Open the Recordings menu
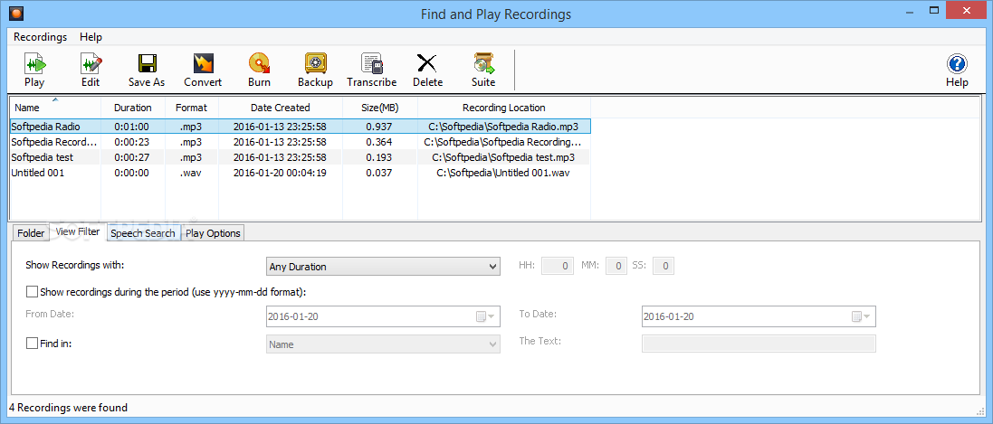The image size is (993, 424). click(40, 37)
